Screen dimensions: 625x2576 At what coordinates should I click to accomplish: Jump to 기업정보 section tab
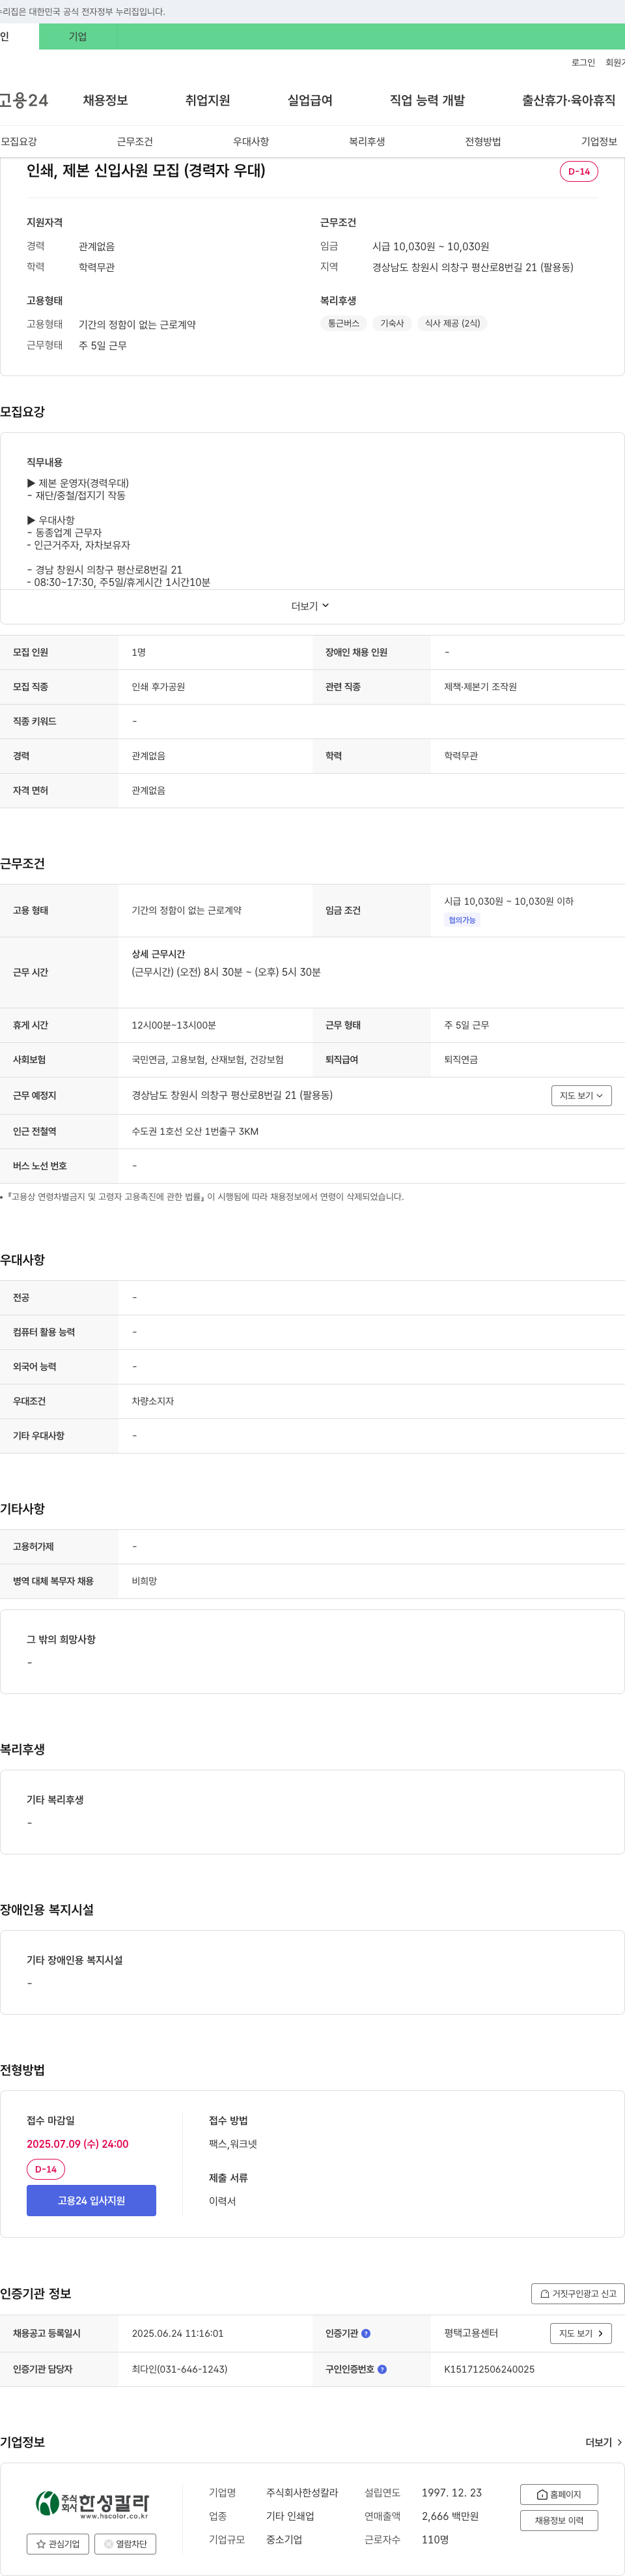(x=599, y=142)
